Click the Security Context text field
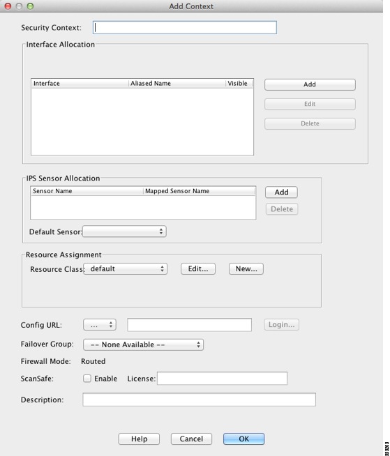Viewport: 390px width, 456px height. click(x=184, y=27)
